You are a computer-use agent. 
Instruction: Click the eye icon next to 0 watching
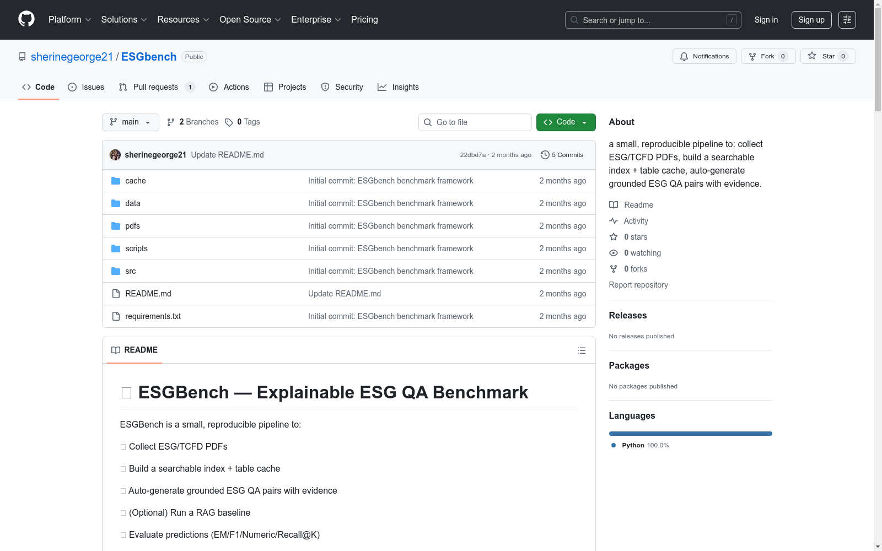tap(614, 253)
